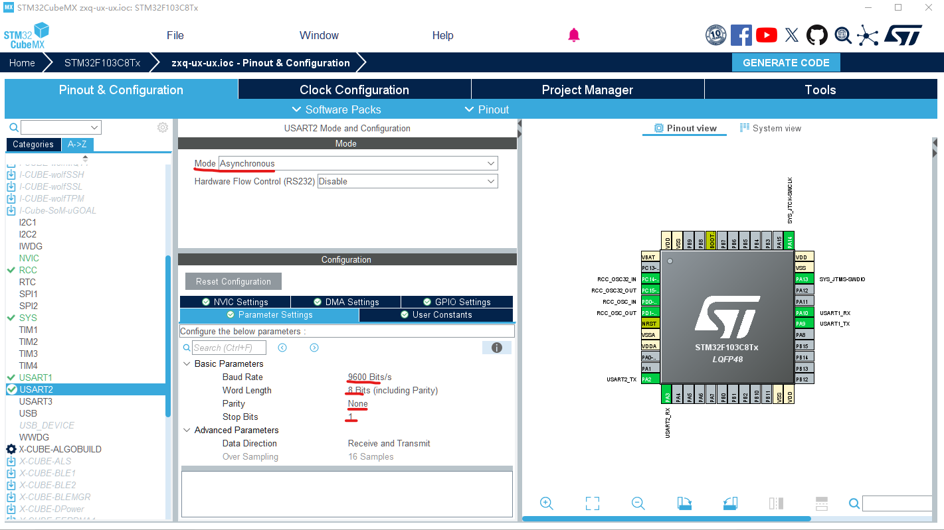
Task: Click the GENERATE CODE button
Action: click(x=786, y=63)
